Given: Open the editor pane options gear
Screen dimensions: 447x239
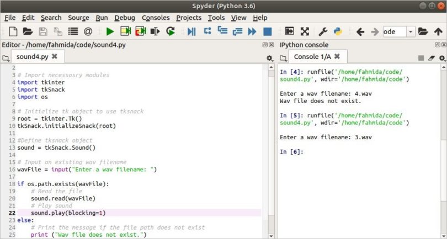Looking at the screenshot, I should tap(269, 58).
